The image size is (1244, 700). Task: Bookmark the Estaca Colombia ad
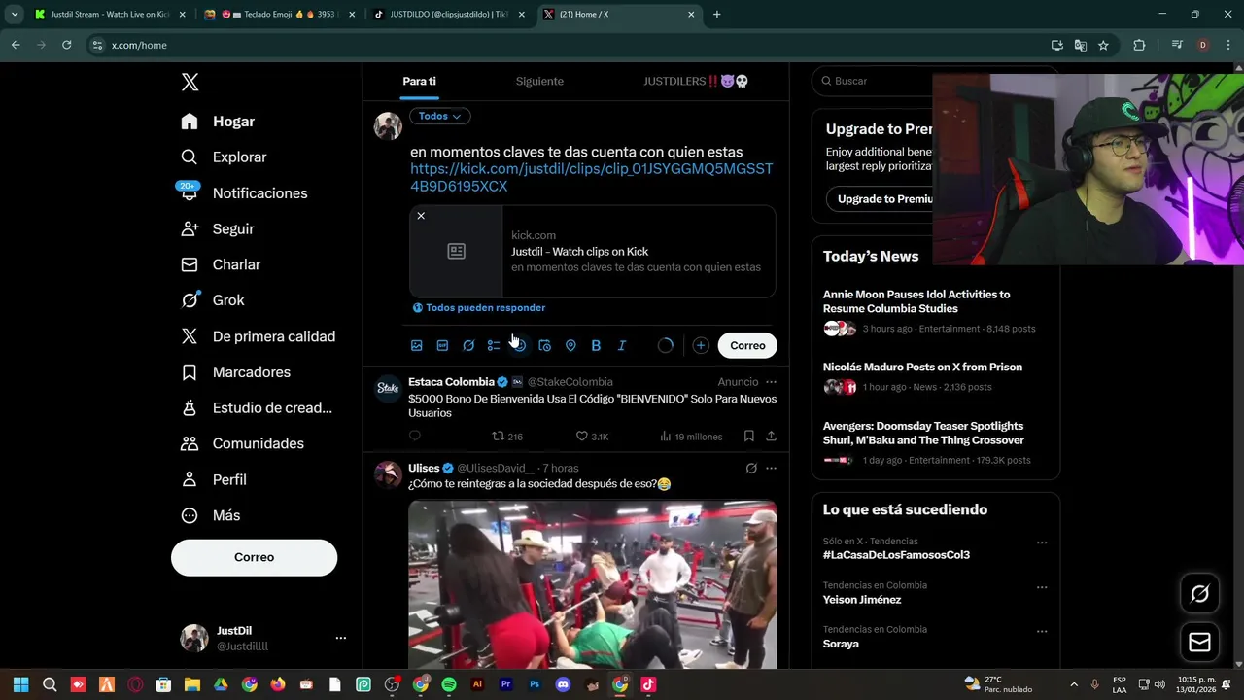point(748,437)
